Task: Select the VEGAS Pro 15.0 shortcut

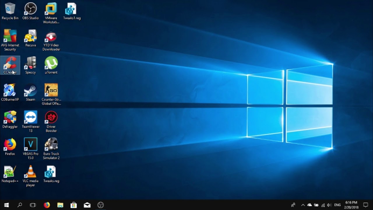Action: pos(30,149)
